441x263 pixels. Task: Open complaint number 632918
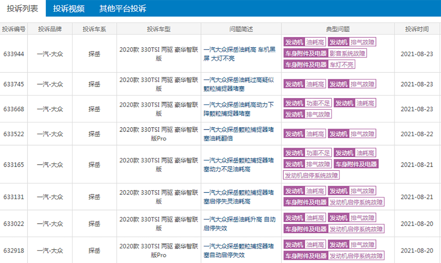(14, 250)
